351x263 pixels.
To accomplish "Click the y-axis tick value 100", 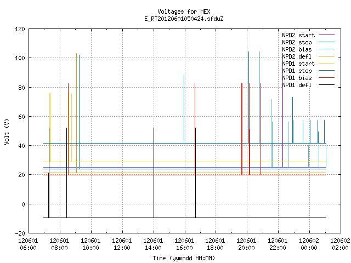I will [x=20, y=58].
